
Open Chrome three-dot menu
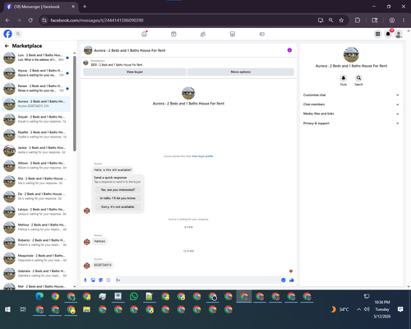[404, 21]
